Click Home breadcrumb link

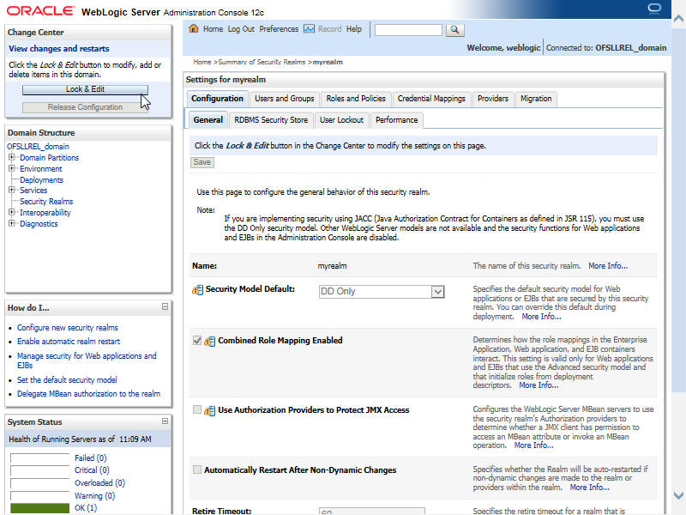point(202,62)
